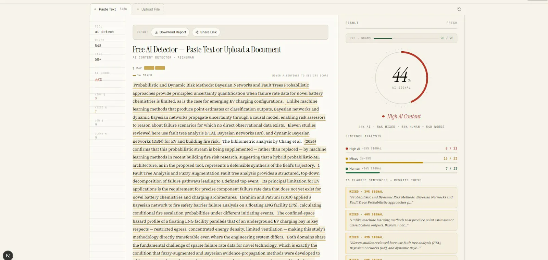548x260 pixels.
Task: Click the '16 / 23' mixed count
Action: [x=450, y=159]
